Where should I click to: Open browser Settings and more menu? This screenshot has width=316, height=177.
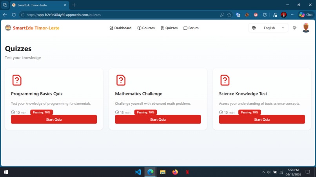tap(292, 15)
